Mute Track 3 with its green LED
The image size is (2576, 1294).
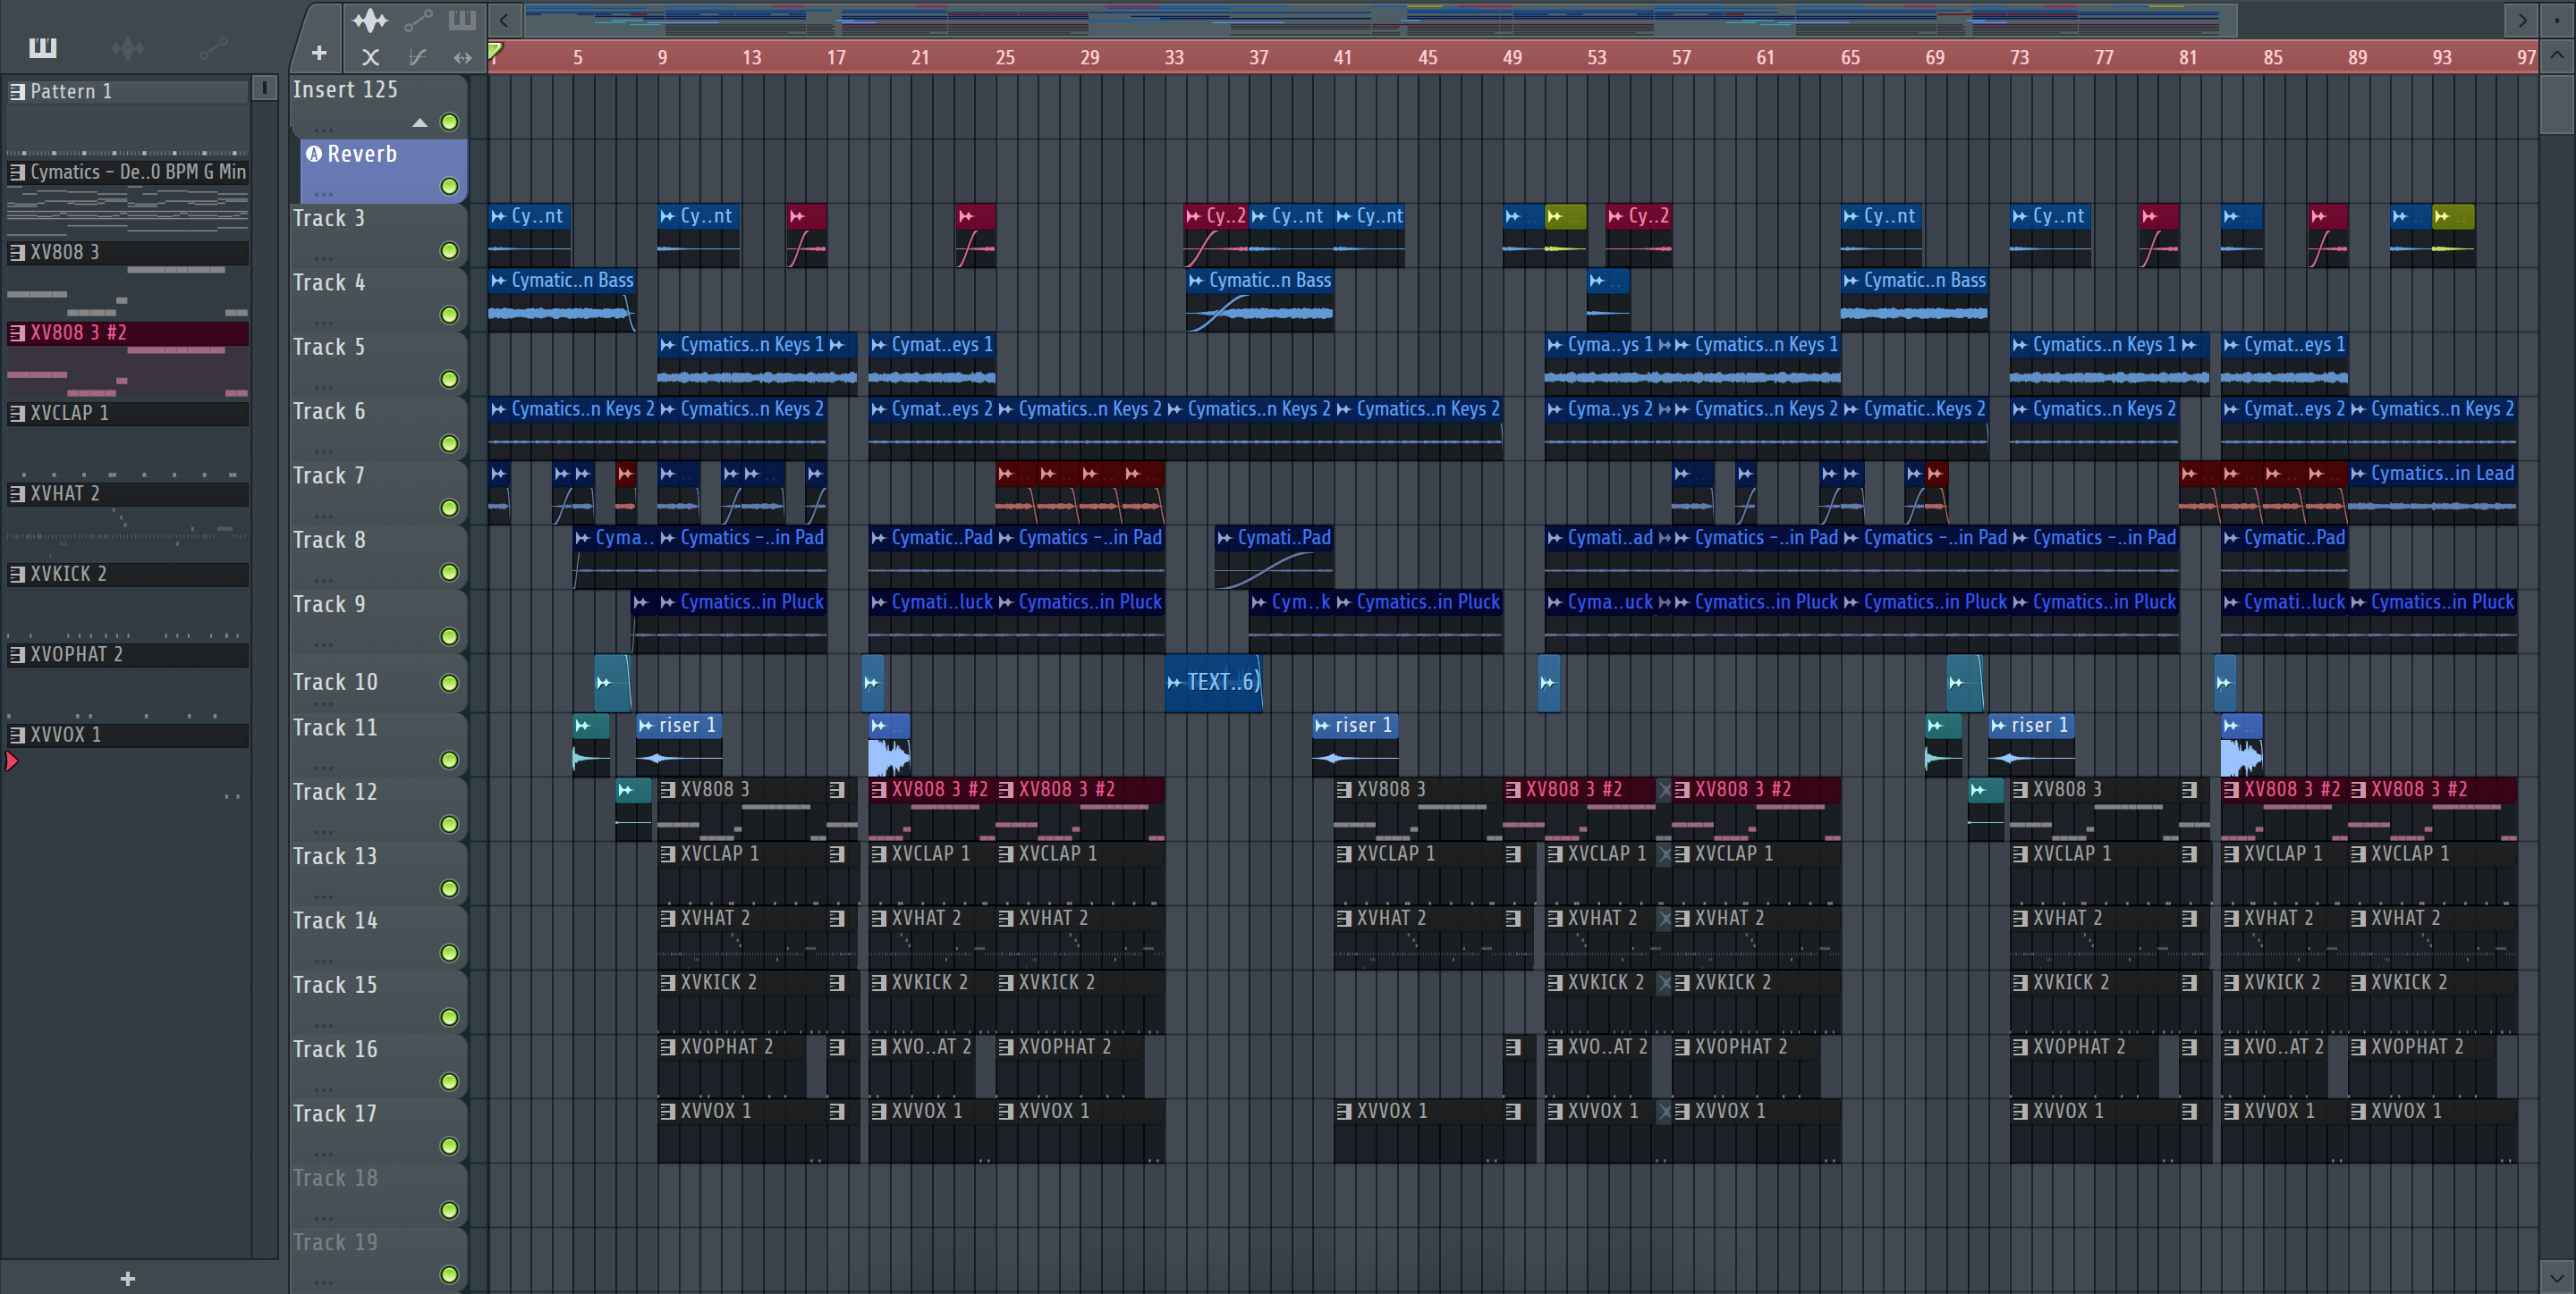click(450, 251)
